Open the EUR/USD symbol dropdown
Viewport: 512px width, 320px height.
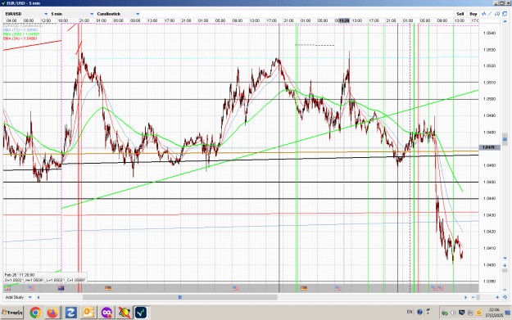tap(26, 14)
